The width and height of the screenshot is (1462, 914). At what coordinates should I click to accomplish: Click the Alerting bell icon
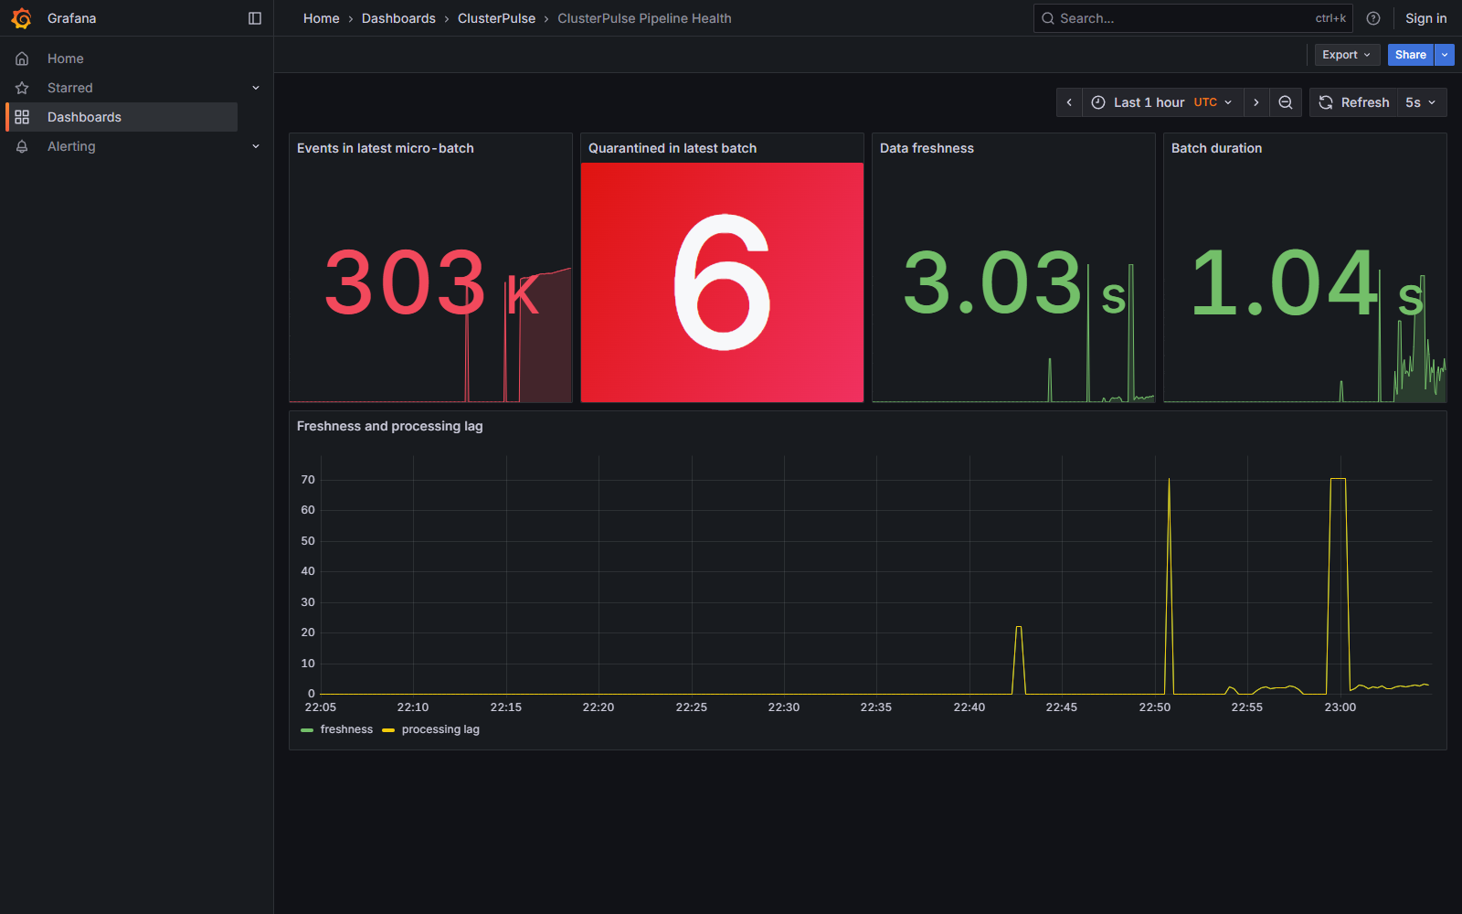coord(22,146)
